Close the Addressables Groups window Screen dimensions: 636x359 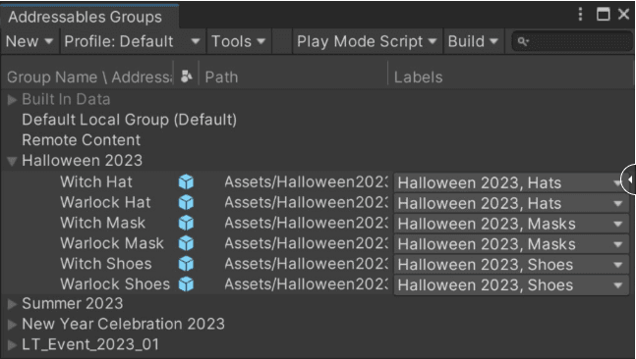(623, 15)
